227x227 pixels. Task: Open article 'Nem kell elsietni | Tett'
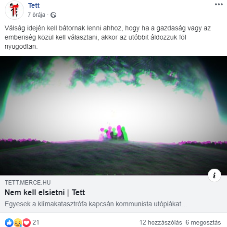45,192
